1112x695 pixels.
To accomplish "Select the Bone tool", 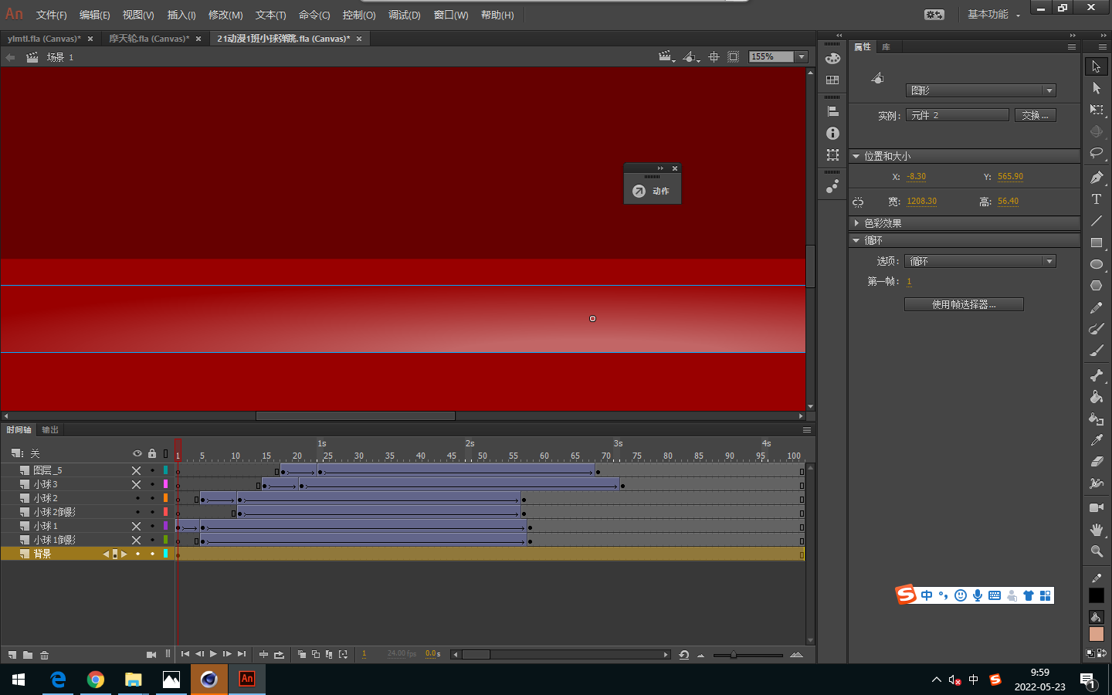I will point(1096,375).
